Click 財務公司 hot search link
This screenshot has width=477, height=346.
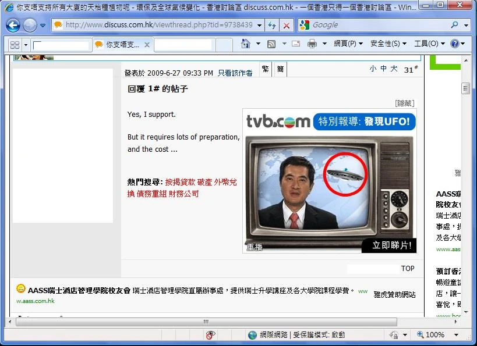point(183,194)
